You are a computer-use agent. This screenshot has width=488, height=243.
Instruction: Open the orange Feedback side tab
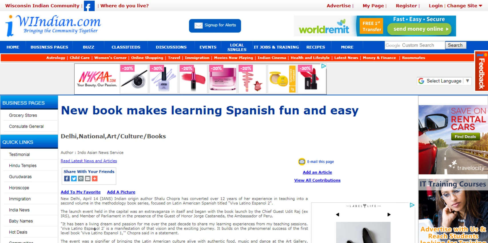tap(481, 71)
